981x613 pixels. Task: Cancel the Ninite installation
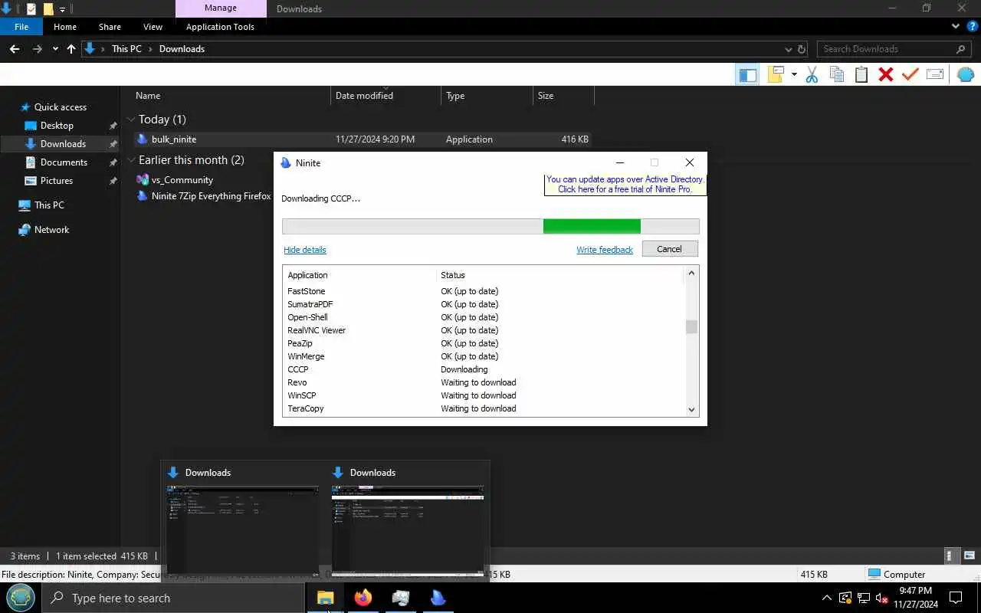pos(669,249)
